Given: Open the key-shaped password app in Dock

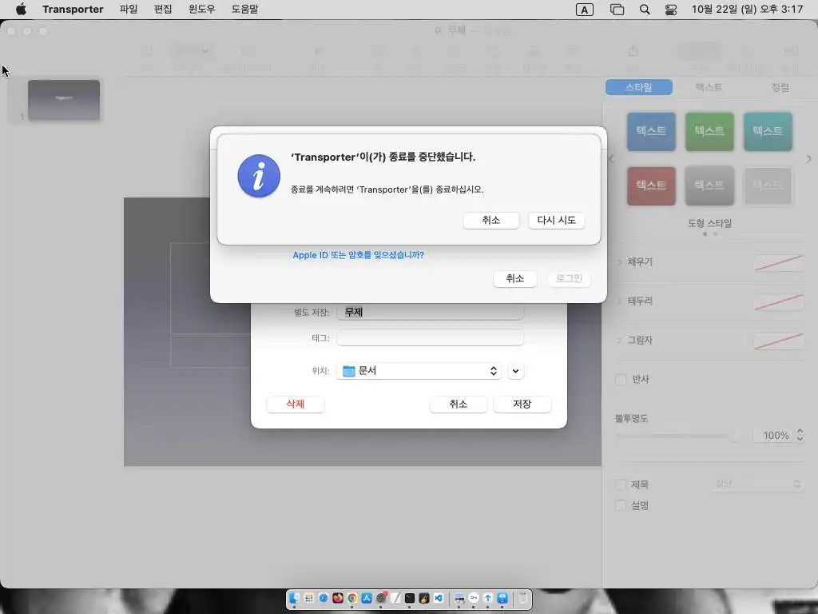Looking at the screenshot, I should tap(474, 598).
